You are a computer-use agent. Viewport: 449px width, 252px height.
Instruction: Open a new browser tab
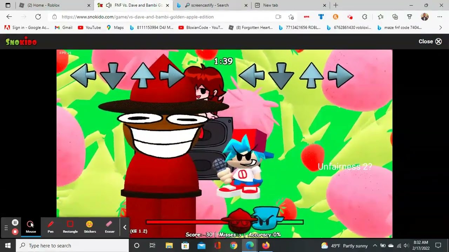[336, 5]
